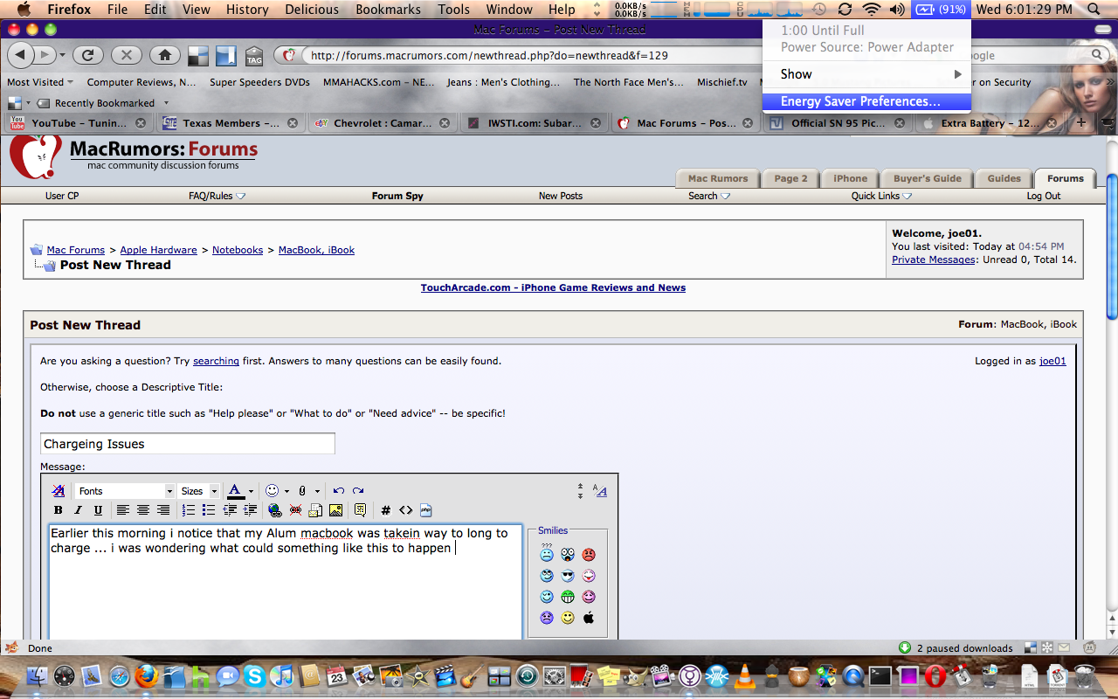
Task: Open the joe01 profile link
Action: click(x=1052, y=361)
